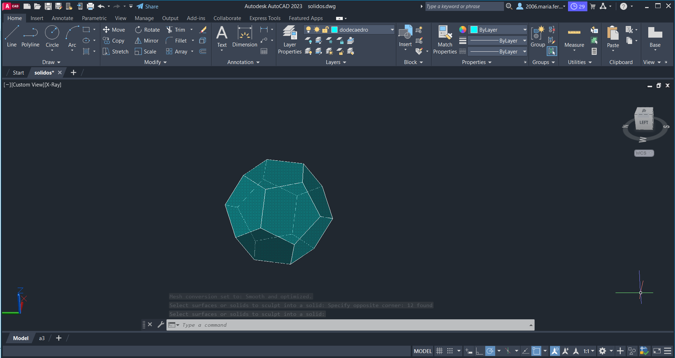Open the dodecaedro layer dropdown

click(392, 30)
